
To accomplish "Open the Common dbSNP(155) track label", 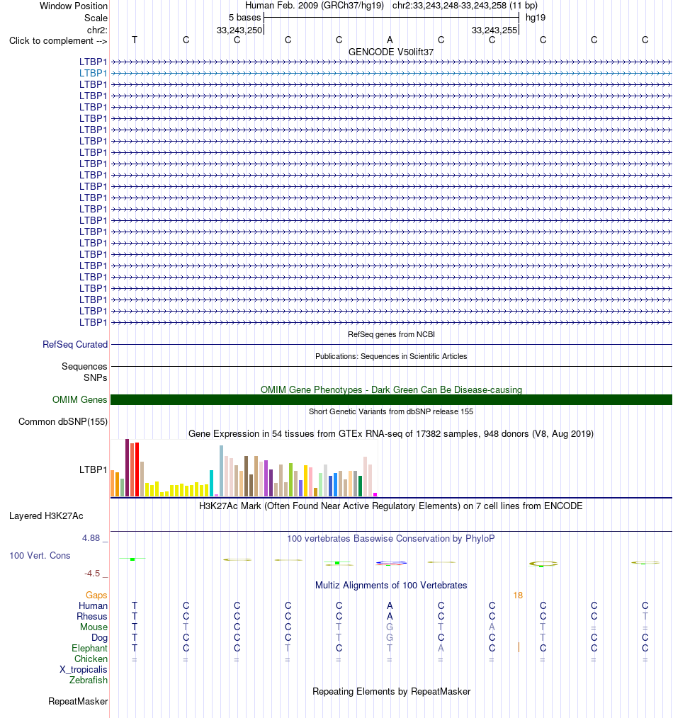I will 63,422.
